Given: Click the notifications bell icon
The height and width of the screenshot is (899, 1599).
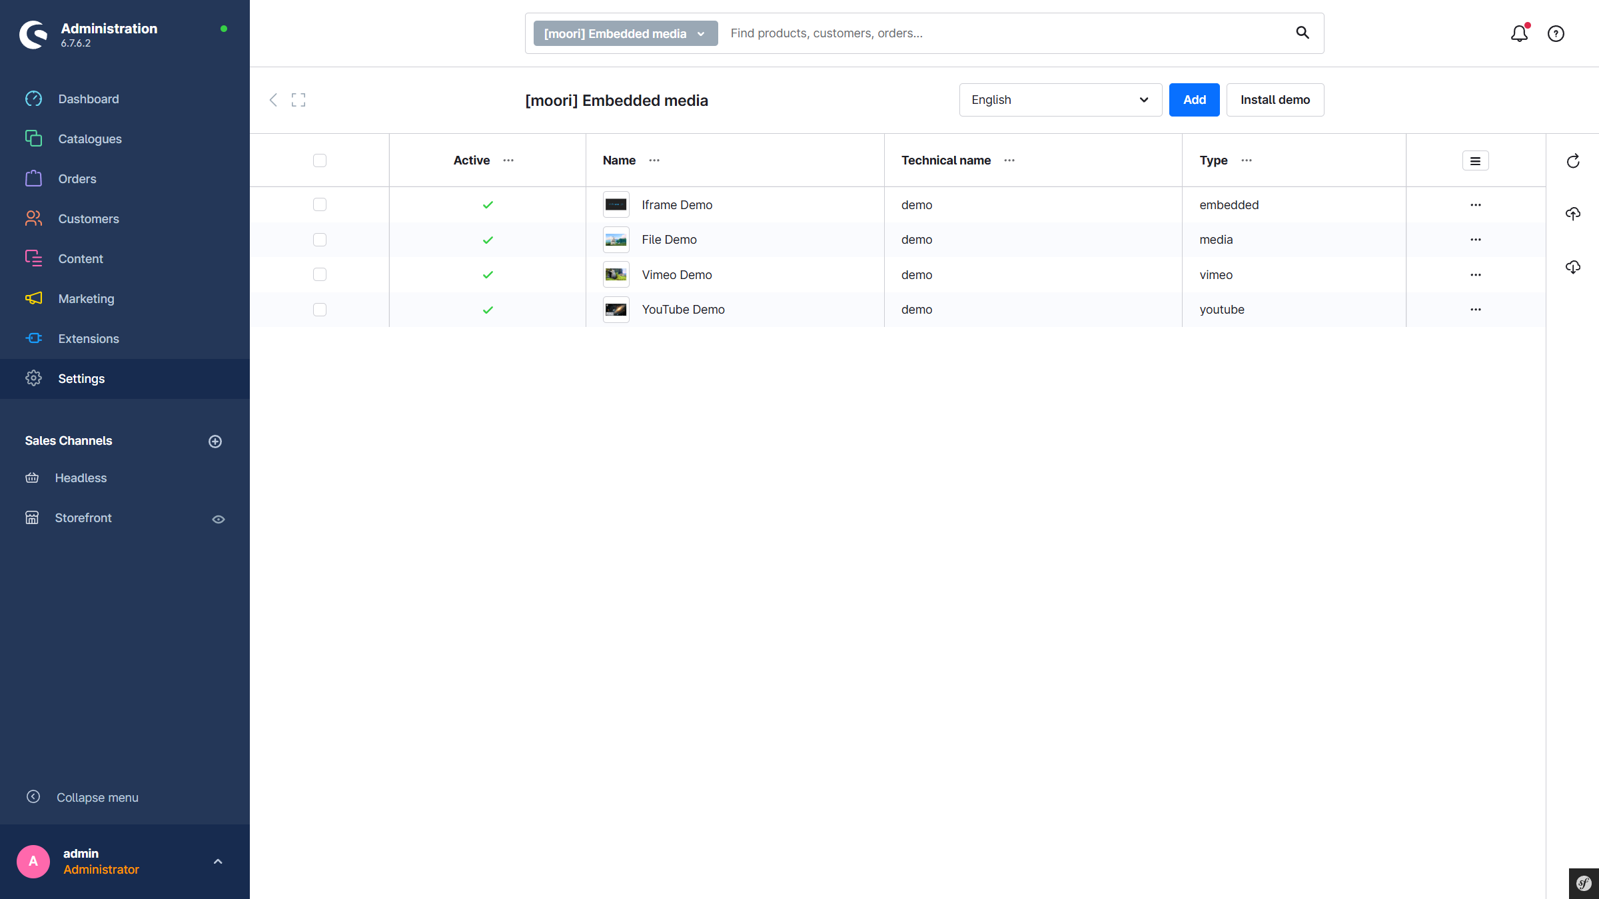Looking at the screenshot, I should coord(1518,33).
